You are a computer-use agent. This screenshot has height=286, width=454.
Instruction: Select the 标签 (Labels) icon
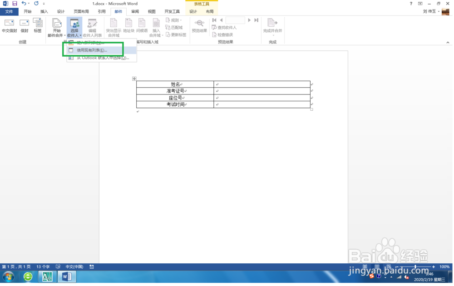point(38,26)
